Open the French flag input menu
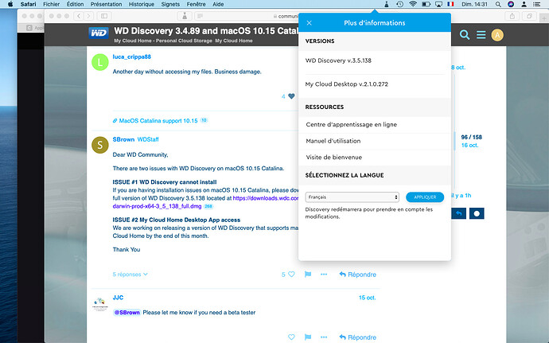This screenshot has height=343, width=549. [x=450, y=4]
